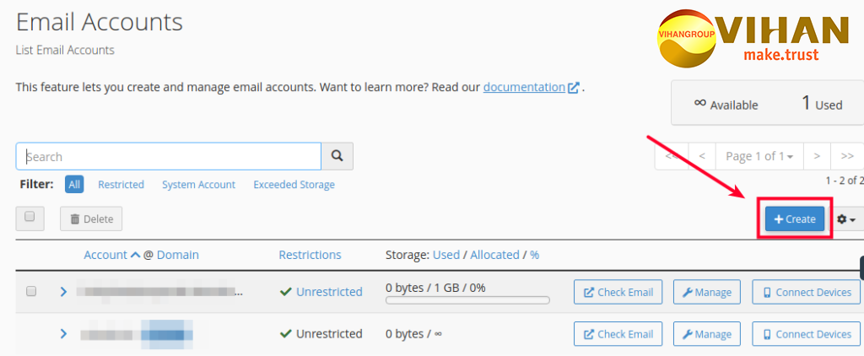Check the first email account checkbox

coord(31,291)
